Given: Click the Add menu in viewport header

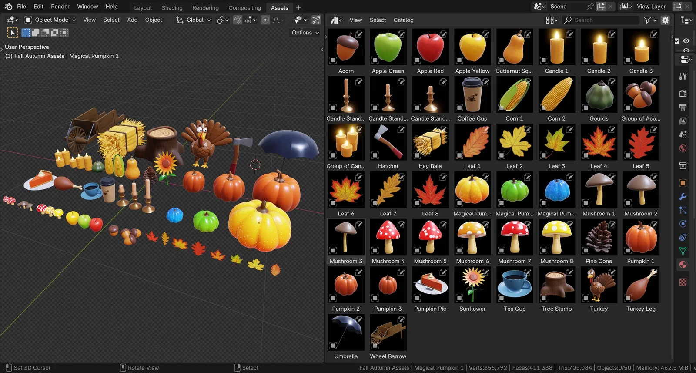Looking at the screenshot, I should pyautogui.click(x=132, y=20).
